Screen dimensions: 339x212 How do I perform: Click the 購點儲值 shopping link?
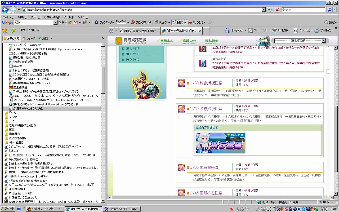coord(210,41)
